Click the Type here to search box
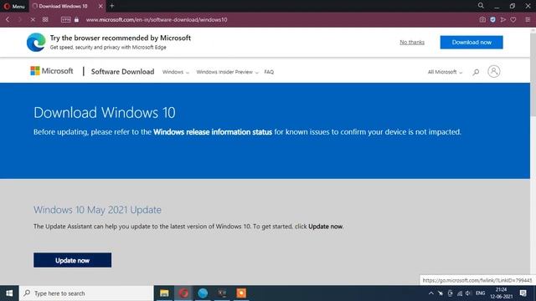 [x=86, y=293]
